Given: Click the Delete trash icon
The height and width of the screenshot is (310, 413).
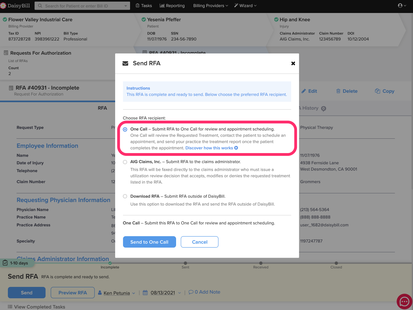Looking at the screenshot, I should tap(338, 91).
